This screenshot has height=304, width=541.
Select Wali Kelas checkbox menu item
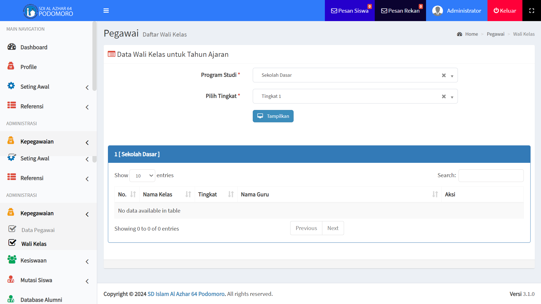[x=34, y=244]
